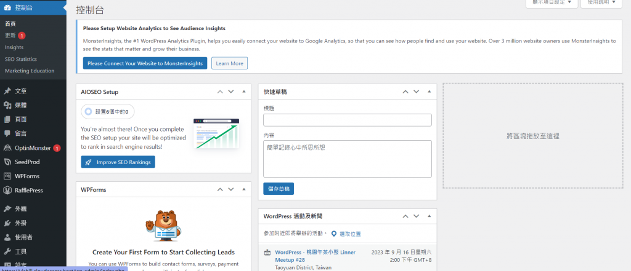Click the pages icon beside 頁面
This screenshot has height=271, width=631.
click(x=7, y=119)
